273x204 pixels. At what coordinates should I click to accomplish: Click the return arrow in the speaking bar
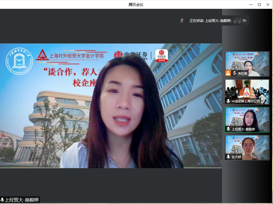coord(244,20)
